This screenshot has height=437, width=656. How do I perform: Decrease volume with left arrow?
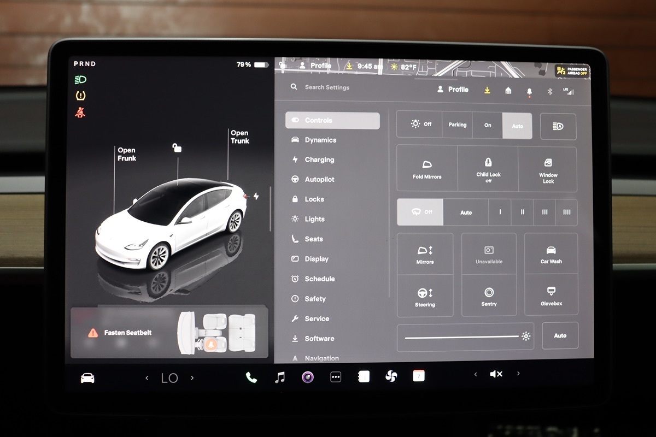tap(476, 374)
